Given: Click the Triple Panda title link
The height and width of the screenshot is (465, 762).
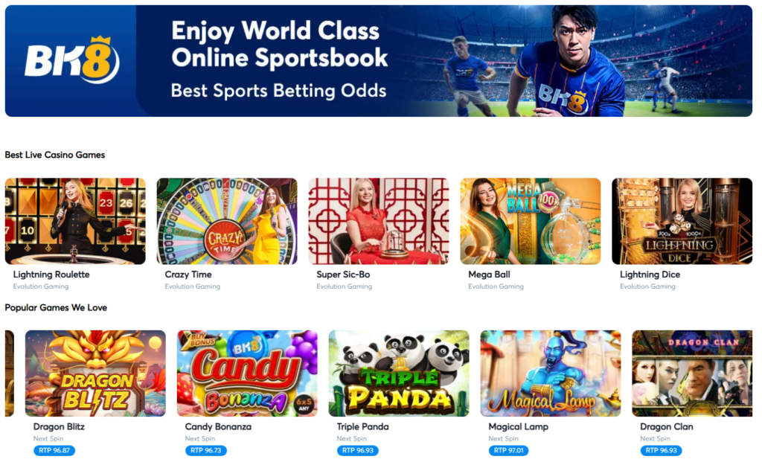Looking at the screenshot, I should [362, 426].
